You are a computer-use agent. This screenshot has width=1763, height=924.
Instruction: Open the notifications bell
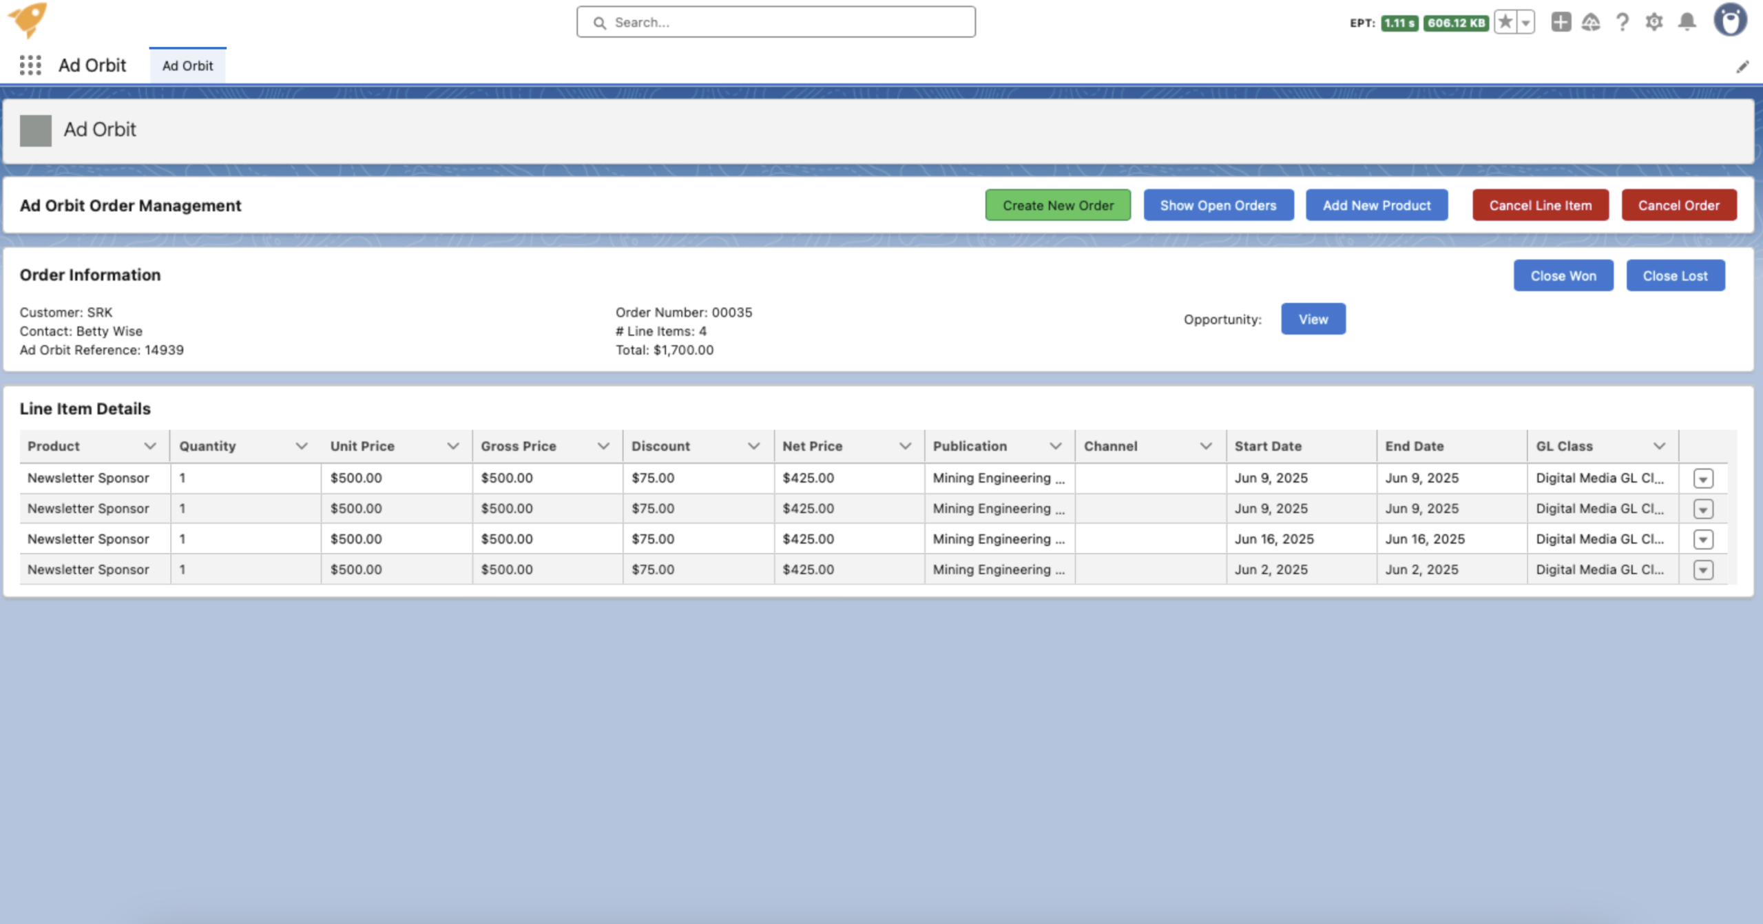click(1687, 22)
